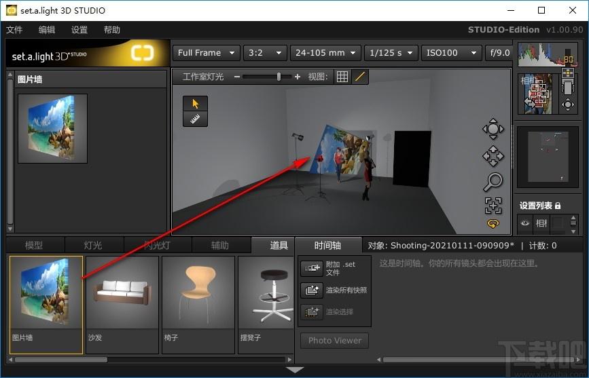Switch to the 辅助 tab
This screenshot has width=589, height=378.
[221, 246]
